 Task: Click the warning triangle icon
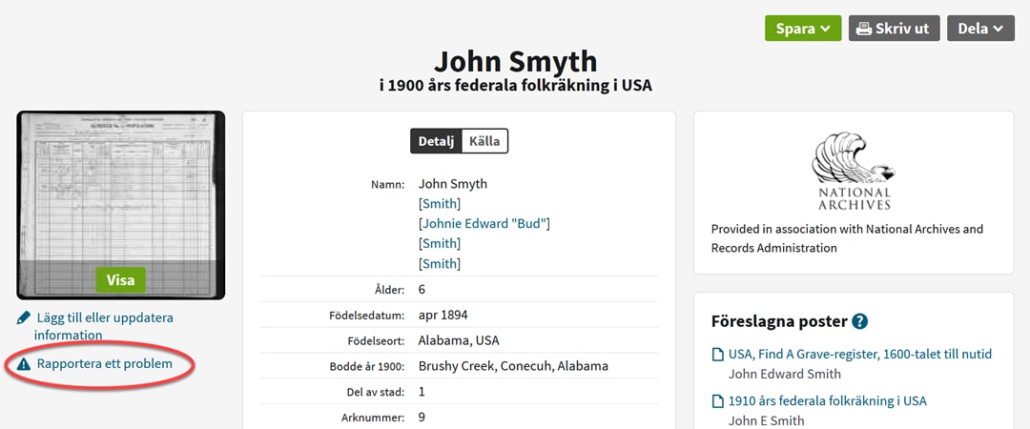coord(24,364)
